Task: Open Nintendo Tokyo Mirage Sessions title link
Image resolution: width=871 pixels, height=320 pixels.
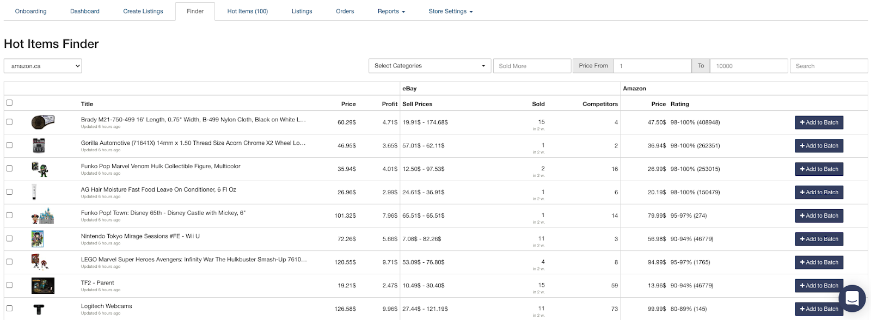Action: coord(140,236)
